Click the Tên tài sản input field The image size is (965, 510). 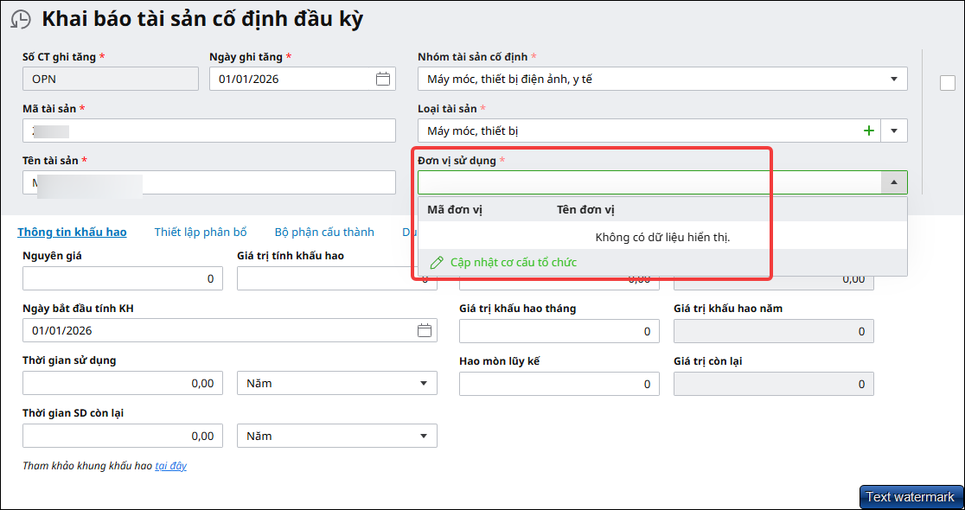209,182
